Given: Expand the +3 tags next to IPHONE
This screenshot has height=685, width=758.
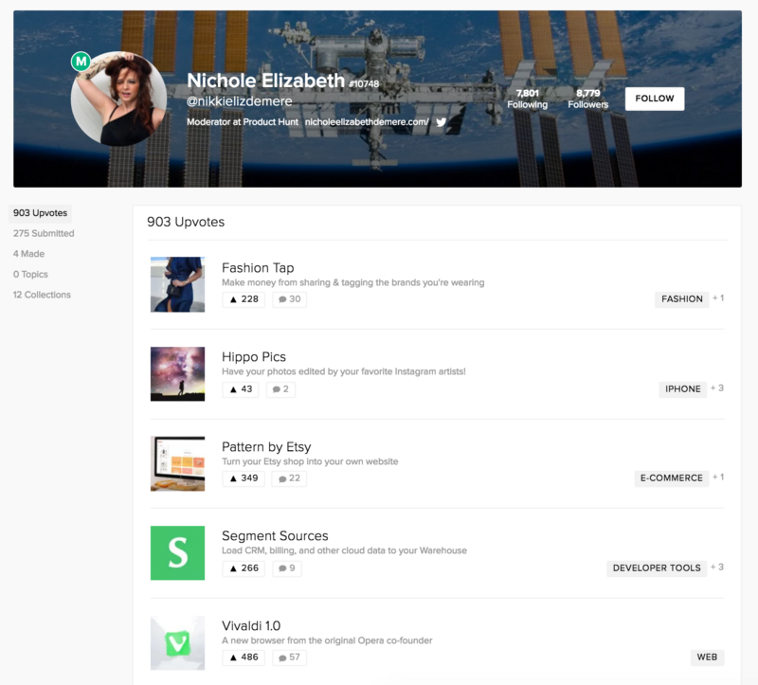Looking at the screenshot, I should coord(717,388).
